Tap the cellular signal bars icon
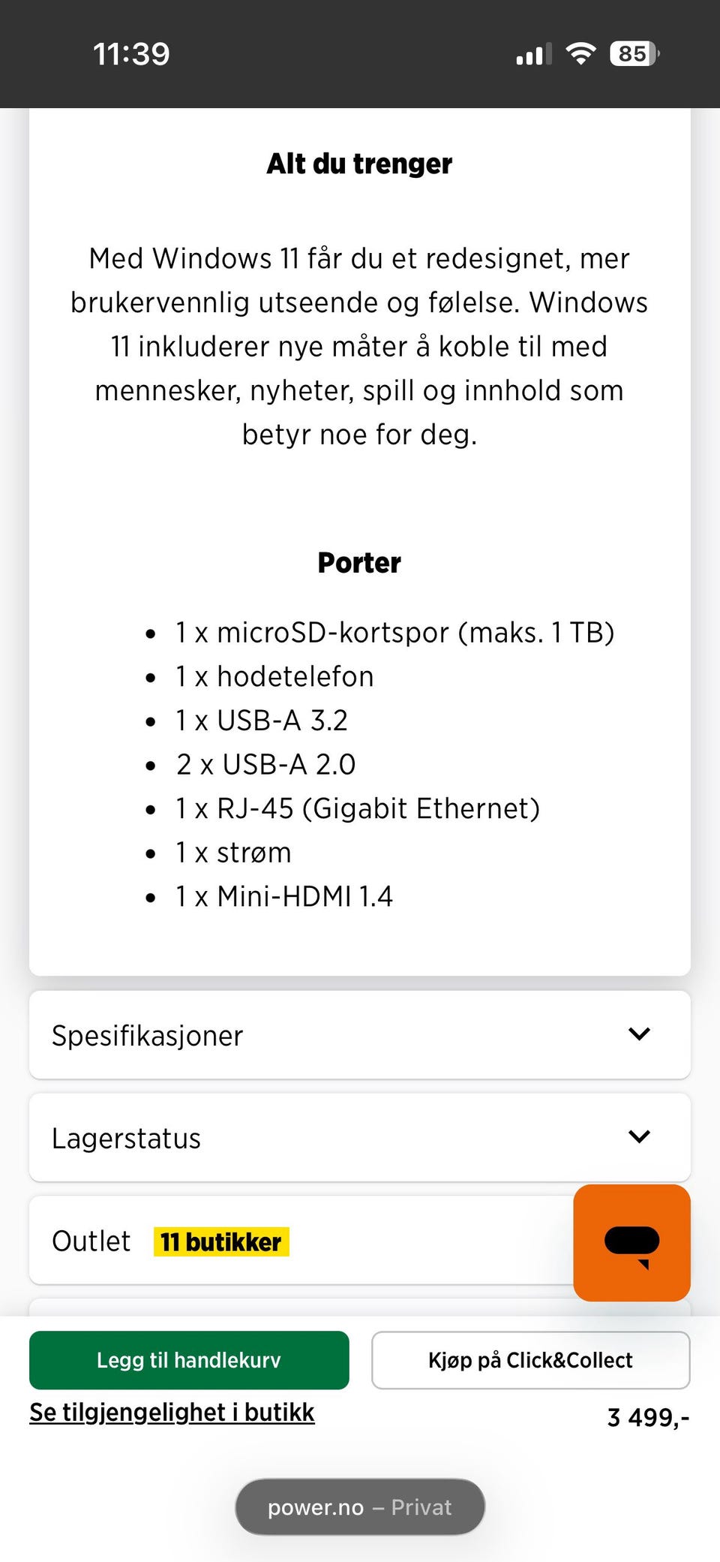This screenshot has height=1562, width=720. [533, 54]
